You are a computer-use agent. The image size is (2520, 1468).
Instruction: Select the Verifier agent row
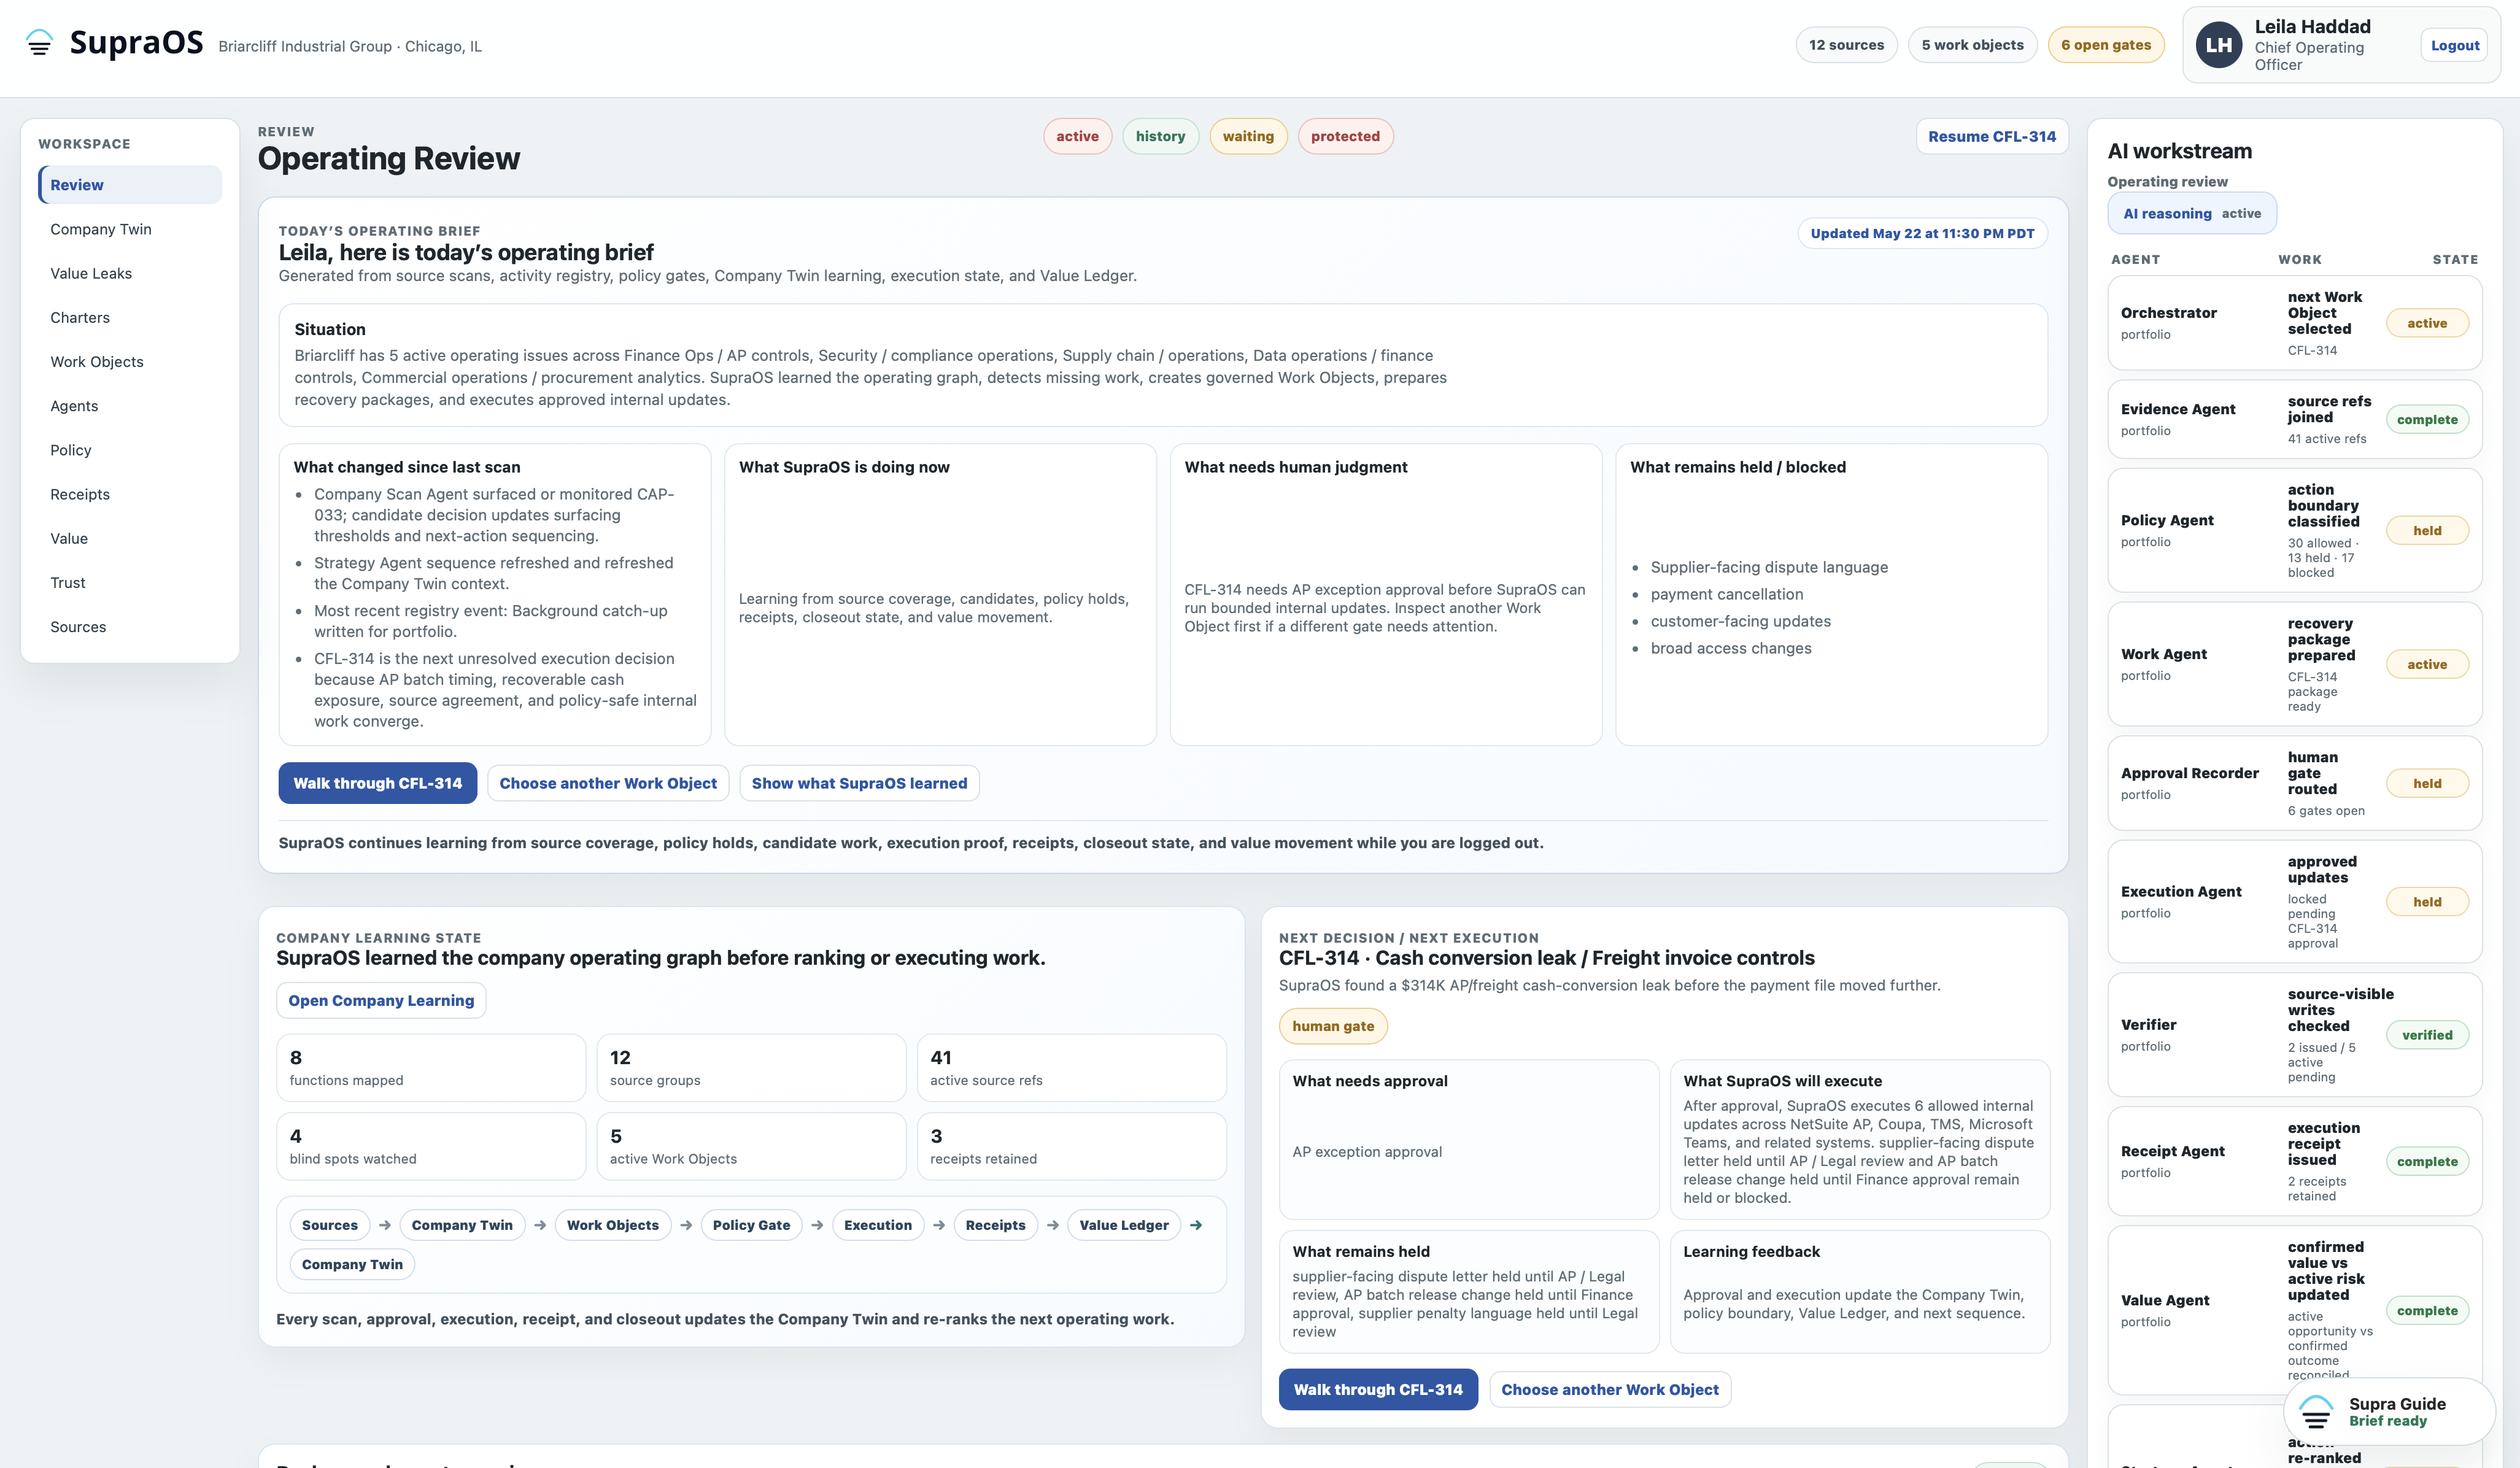pyautogui.click(x=2294, y=1035)
